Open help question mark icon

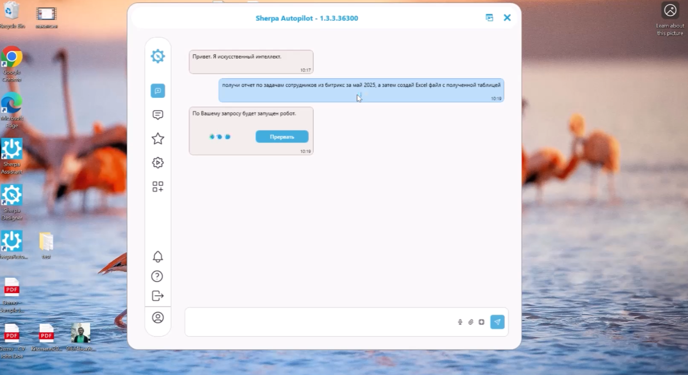tap(157, 276)
